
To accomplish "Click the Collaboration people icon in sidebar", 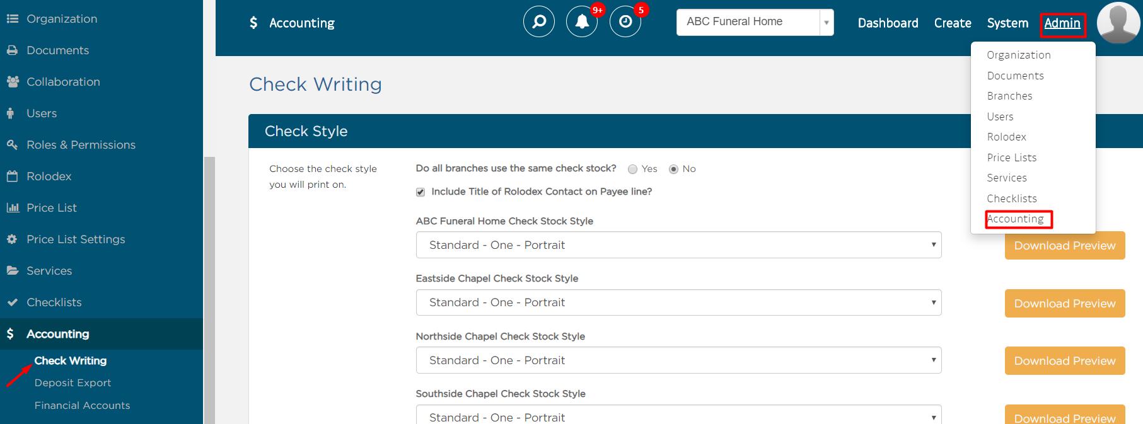I will (13, 82).
